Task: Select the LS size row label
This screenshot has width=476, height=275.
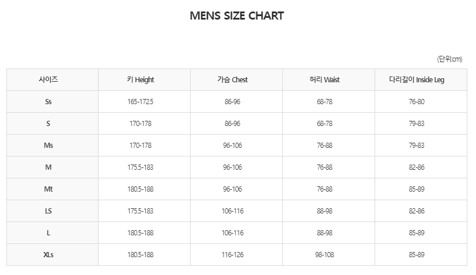Action: coord(48,211)
